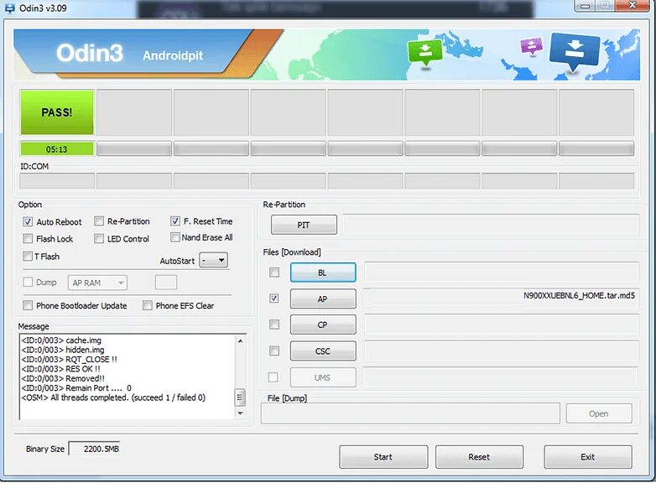Enable Phone EFS Clear checkbox

(x=148, y=305)
